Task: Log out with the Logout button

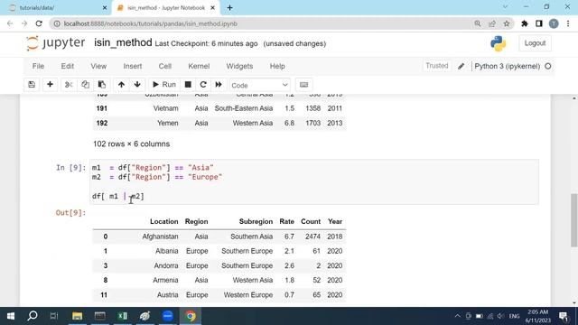Action: point(535,43)
